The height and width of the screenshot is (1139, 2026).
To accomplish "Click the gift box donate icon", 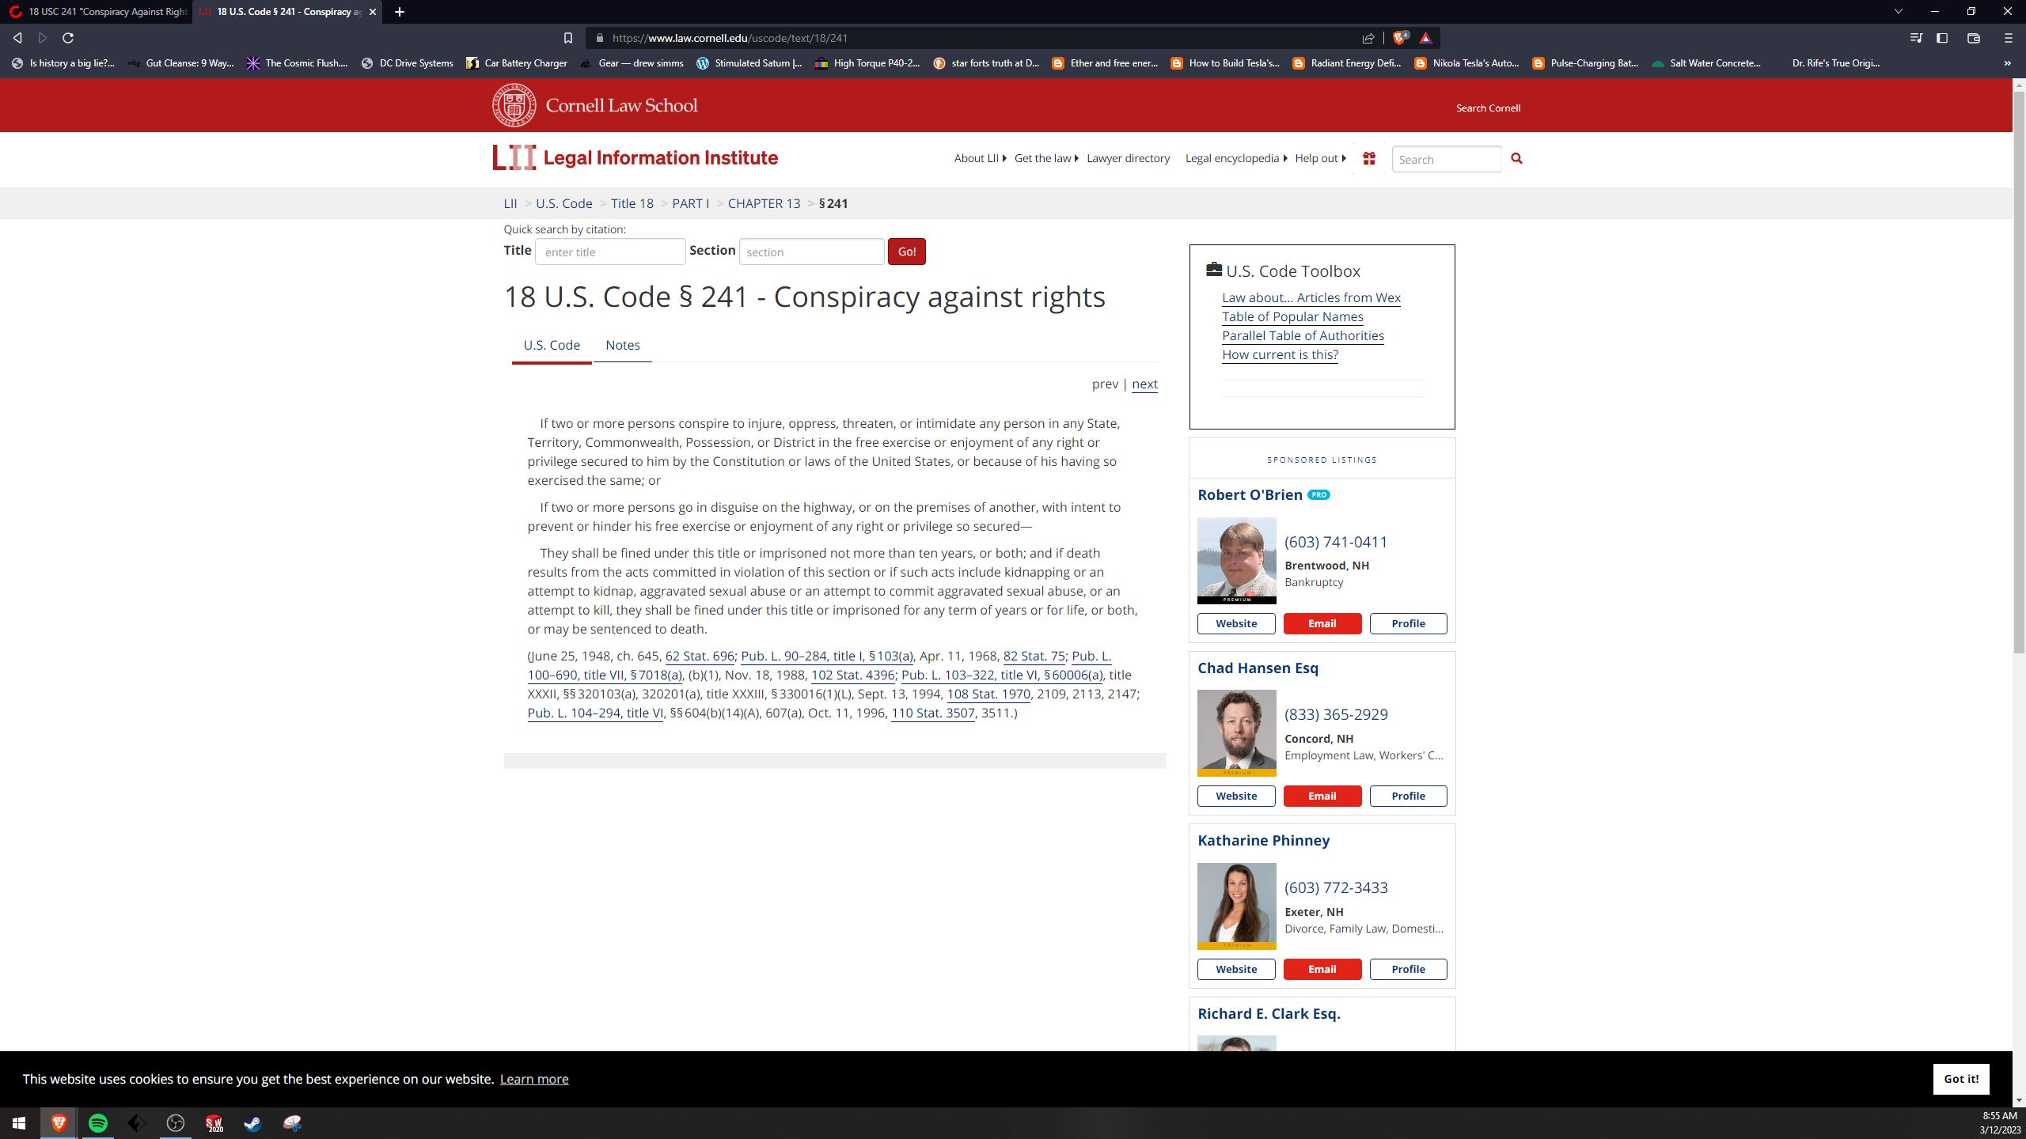I will point(1369,159).
